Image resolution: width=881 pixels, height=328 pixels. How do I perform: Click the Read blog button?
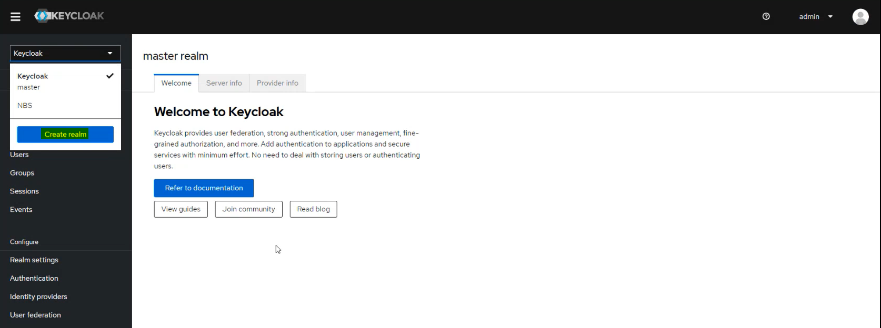click(x=314, y=209)
